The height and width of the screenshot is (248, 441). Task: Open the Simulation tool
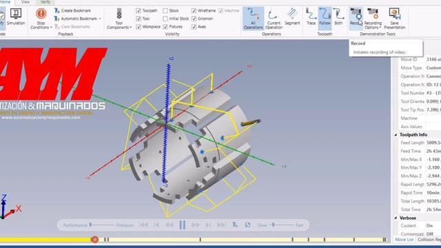(x=16, y=17)
